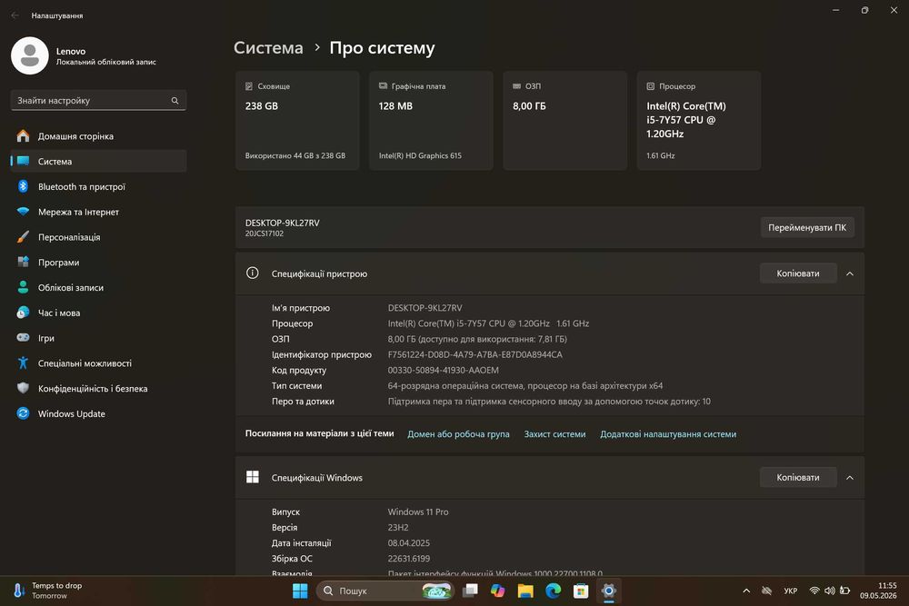Click the Time and language clock icon

[24, 313]
